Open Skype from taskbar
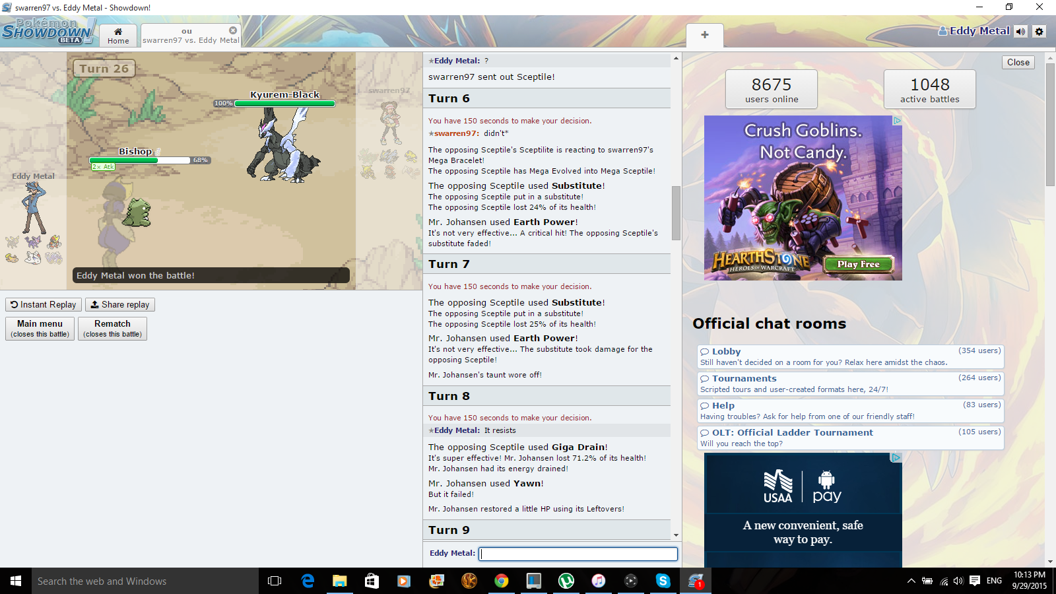The width and height of the screenshot is (1056, 594). pyautogui.click(x=663, y=581)
